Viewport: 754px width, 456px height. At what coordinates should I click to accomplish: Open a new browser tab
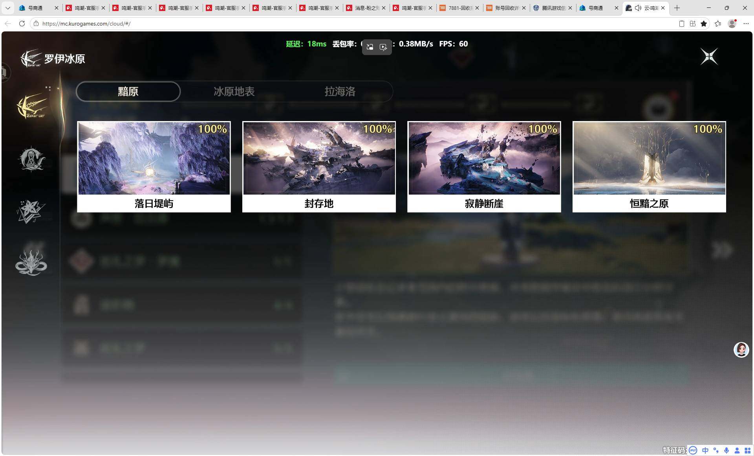tap(677, 8)
